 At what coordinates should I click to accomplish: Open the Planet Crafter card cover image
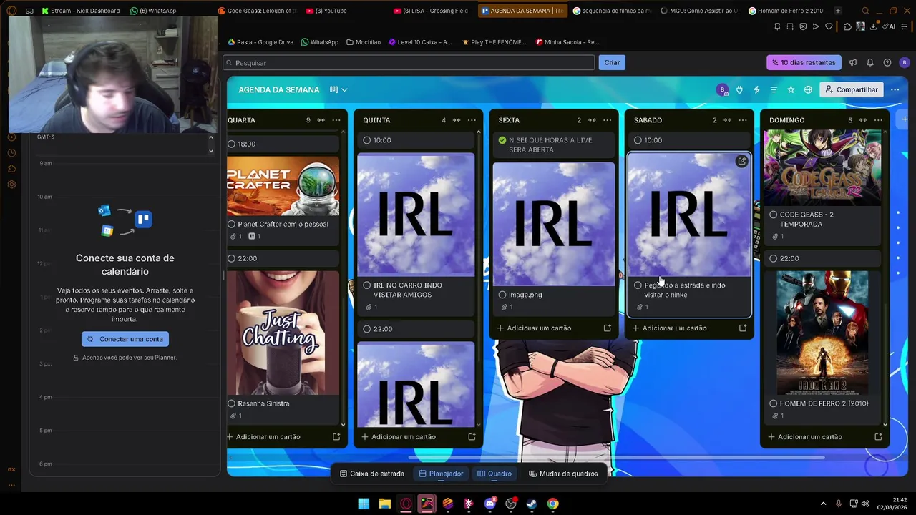click(283, 187)
